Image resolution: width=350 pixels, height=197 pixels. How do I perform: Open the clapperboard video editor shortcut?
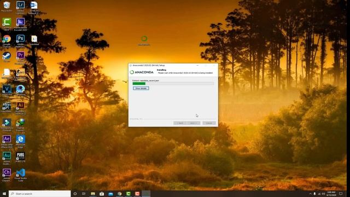point(7,107)
